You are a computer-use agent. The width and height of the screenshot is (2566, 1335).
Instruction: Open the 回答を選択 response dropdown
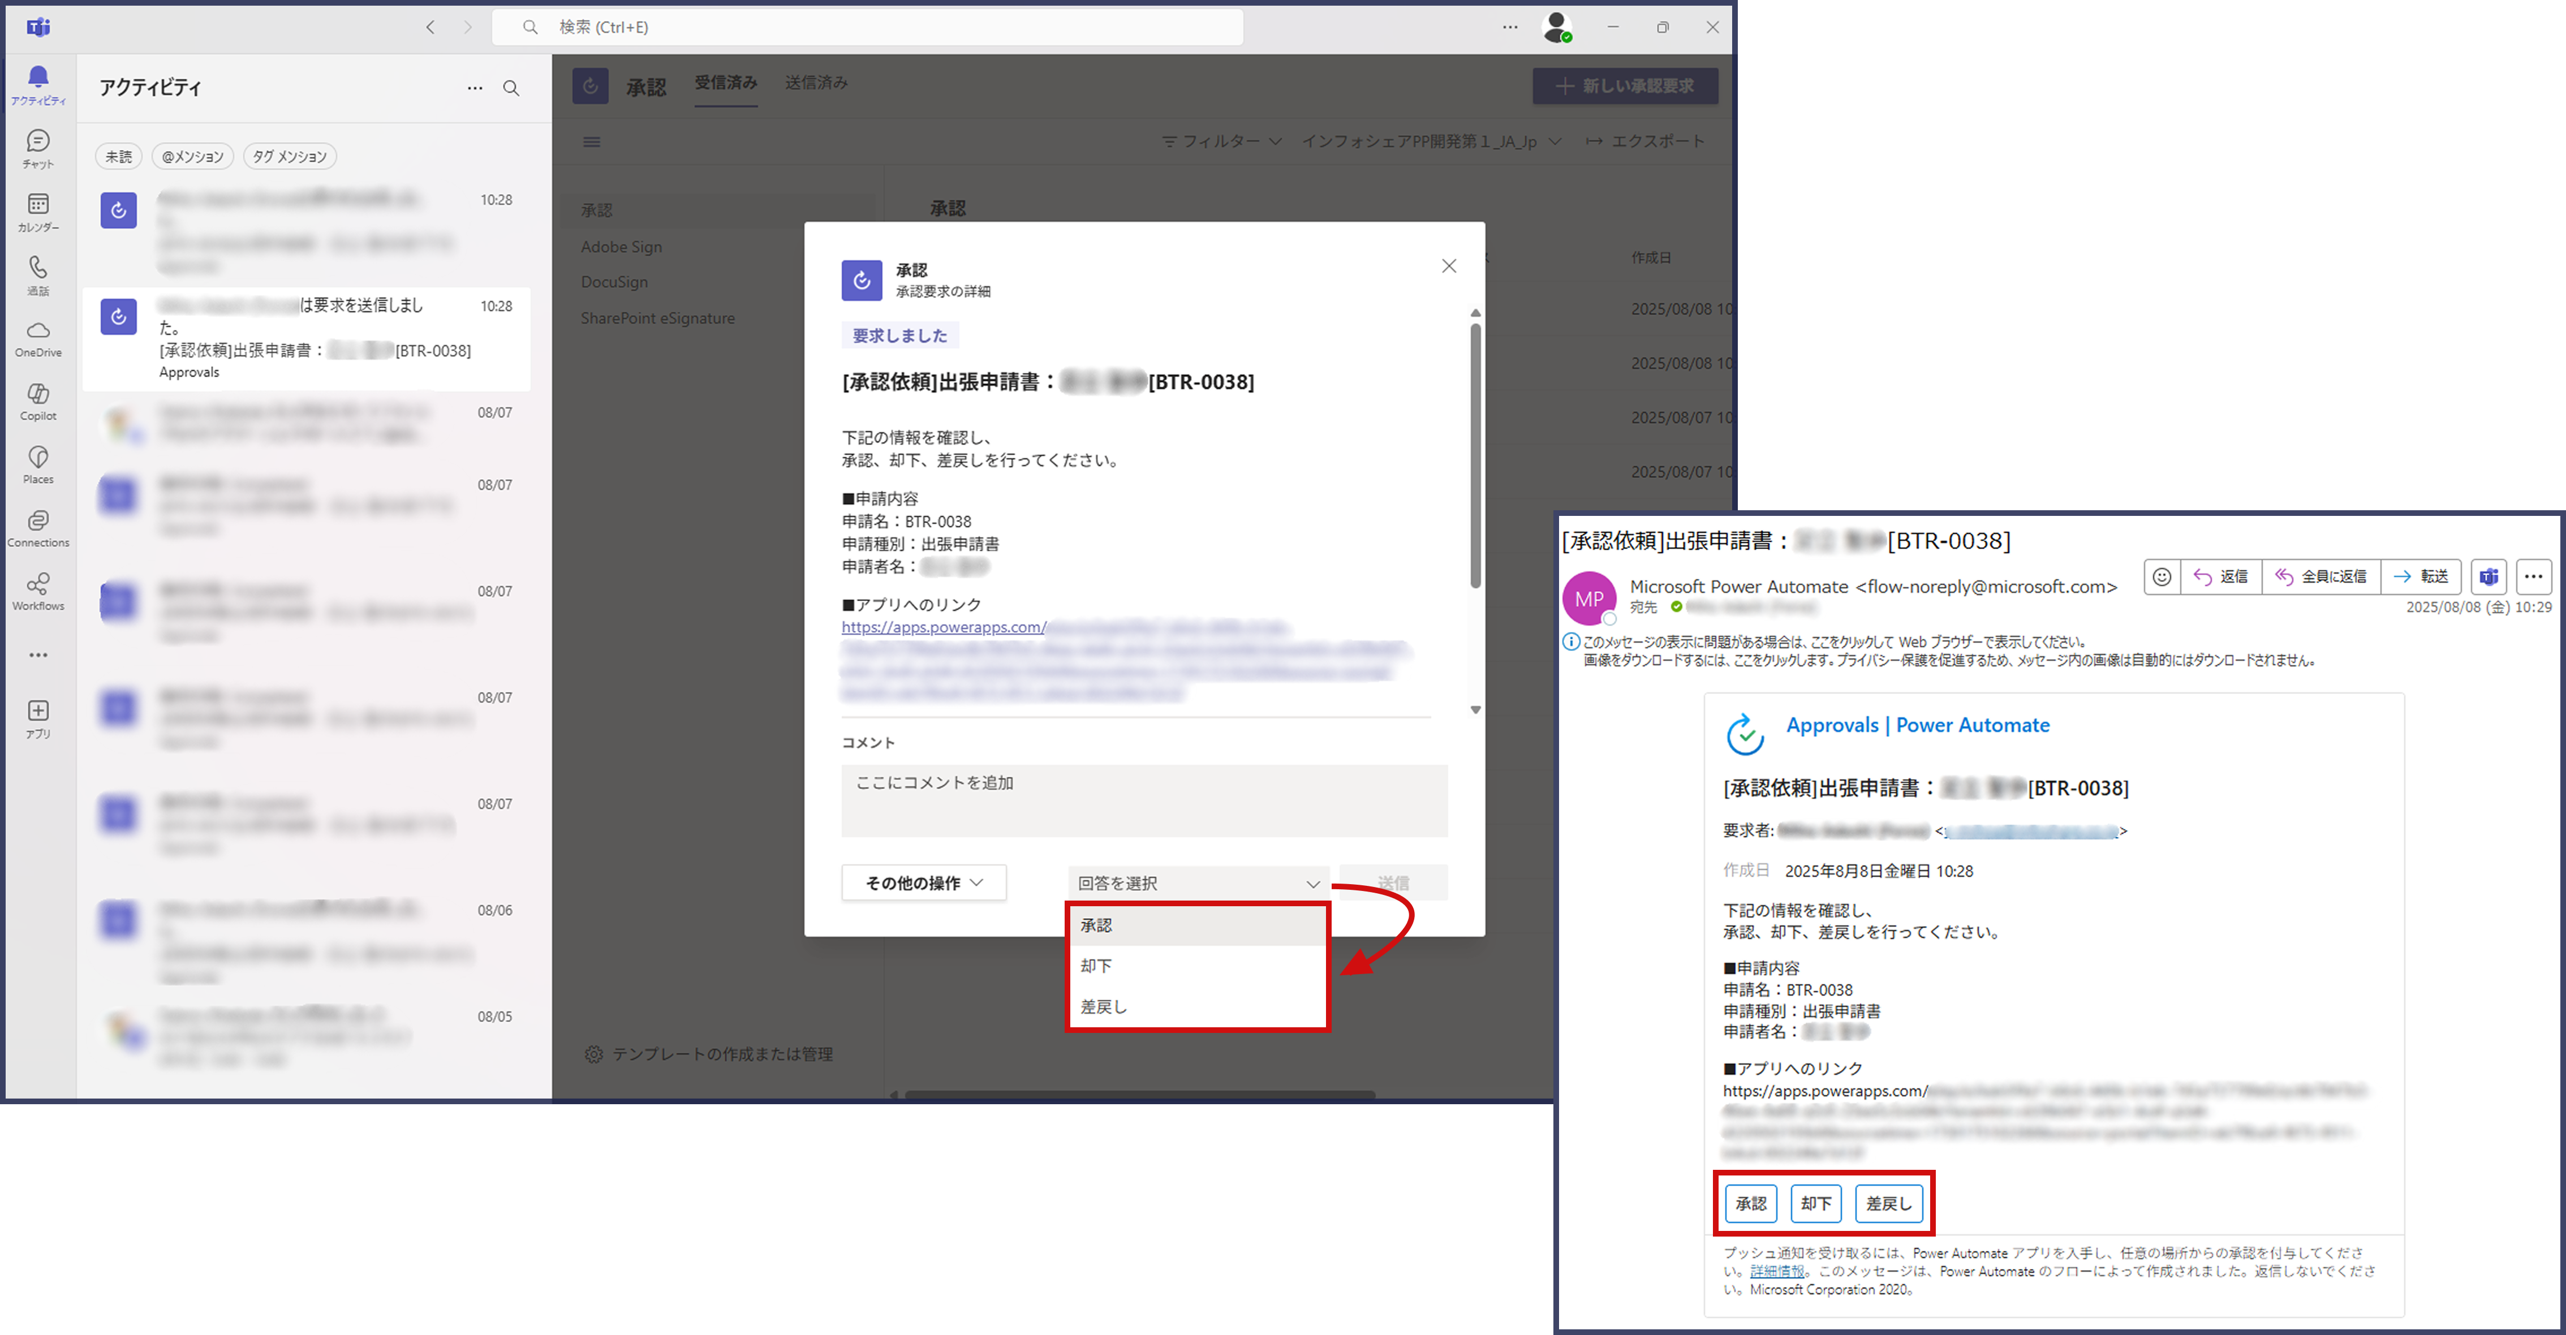point(1198,882)
